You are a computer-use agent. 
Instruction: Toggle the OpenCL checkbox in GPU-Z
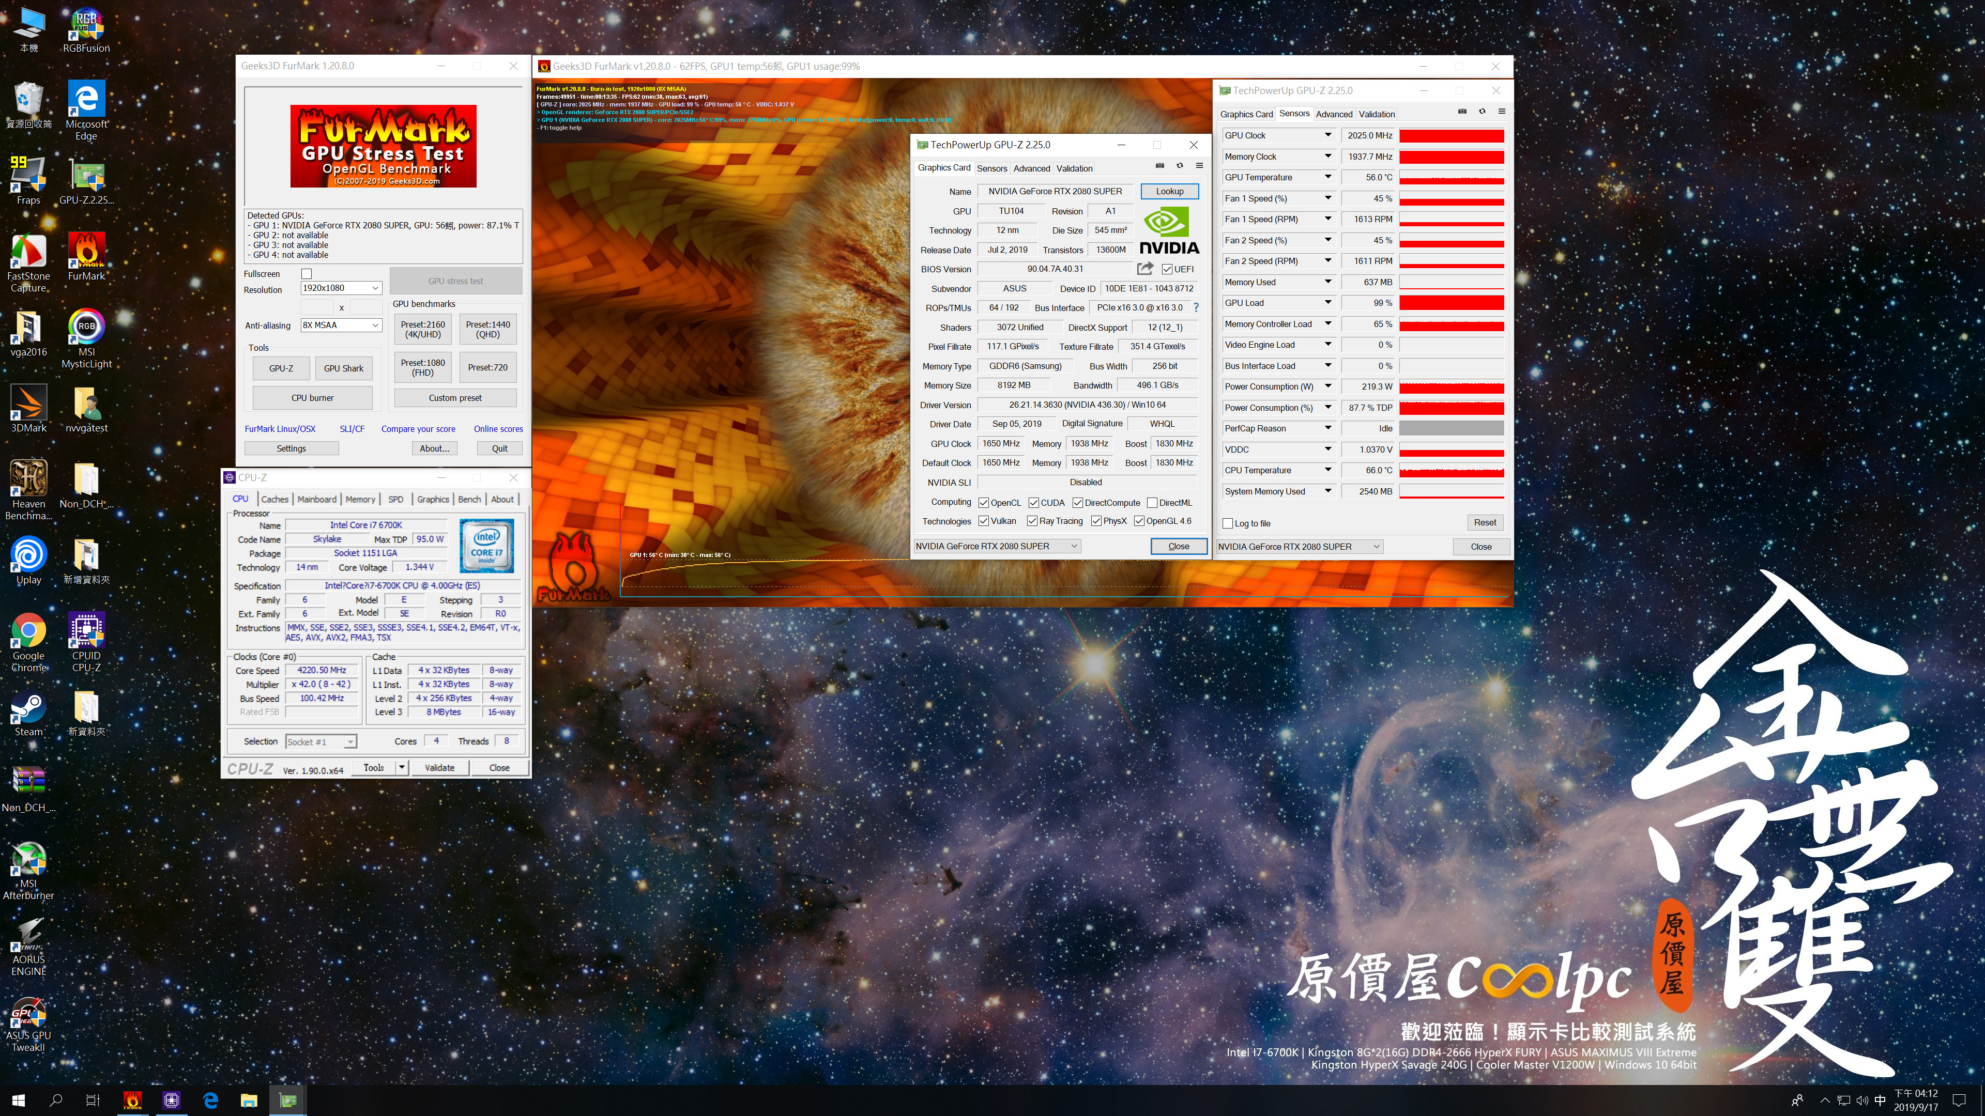tap(984, 503)
